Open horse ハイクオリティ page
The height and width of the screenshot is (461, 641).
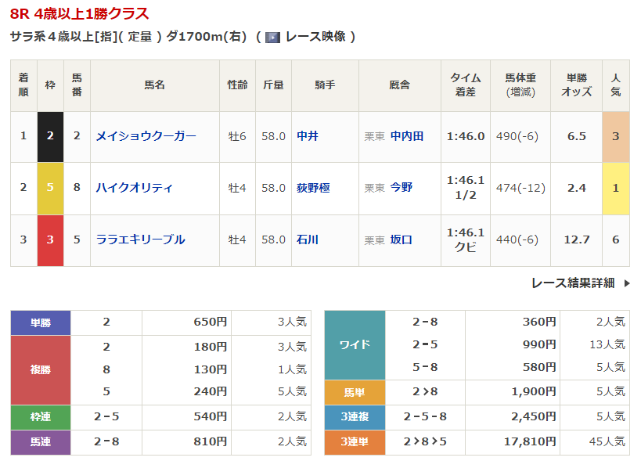(134, 188)
